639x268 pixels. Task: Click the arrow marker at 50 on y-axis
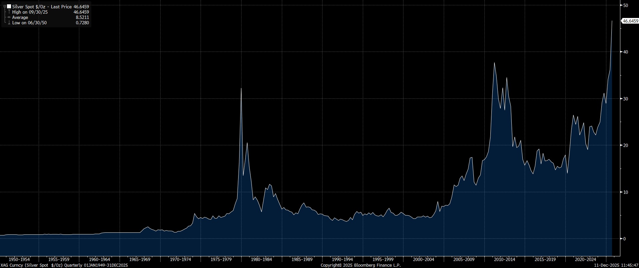[621, 5]
